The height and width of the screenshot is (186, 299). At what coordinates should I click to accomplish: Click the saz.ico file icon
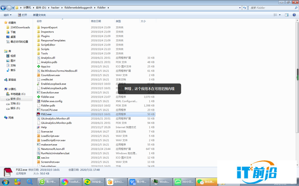38,158
